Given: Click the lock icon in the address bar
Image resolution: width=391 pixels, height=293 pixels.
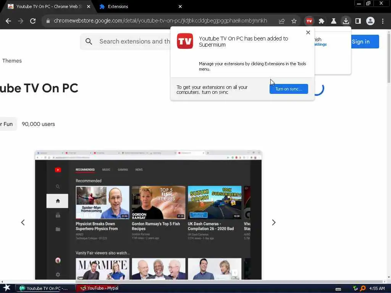Looking at the screenshot, I should 48,21.
